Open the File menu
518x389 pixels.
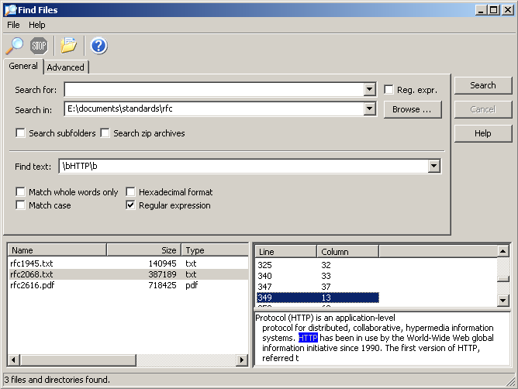[x=13, y=25]
